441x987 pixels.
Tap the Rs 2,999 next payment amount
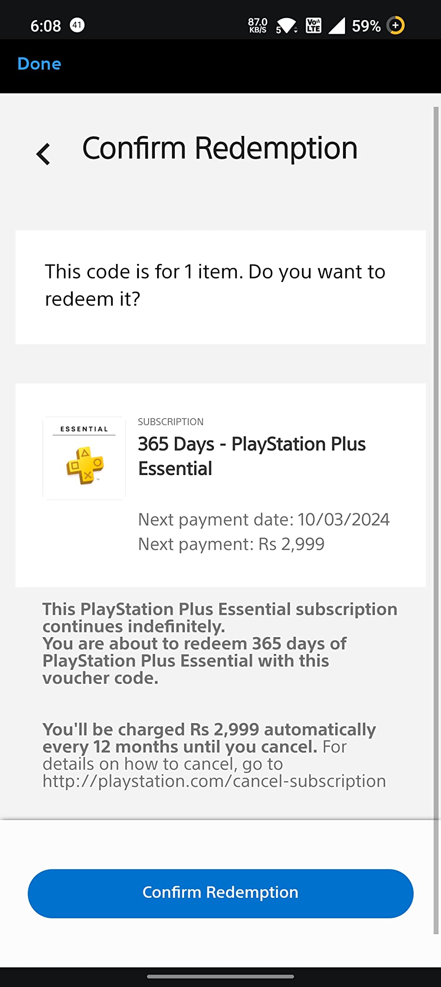pyautogui.click(x=231, y=544)
